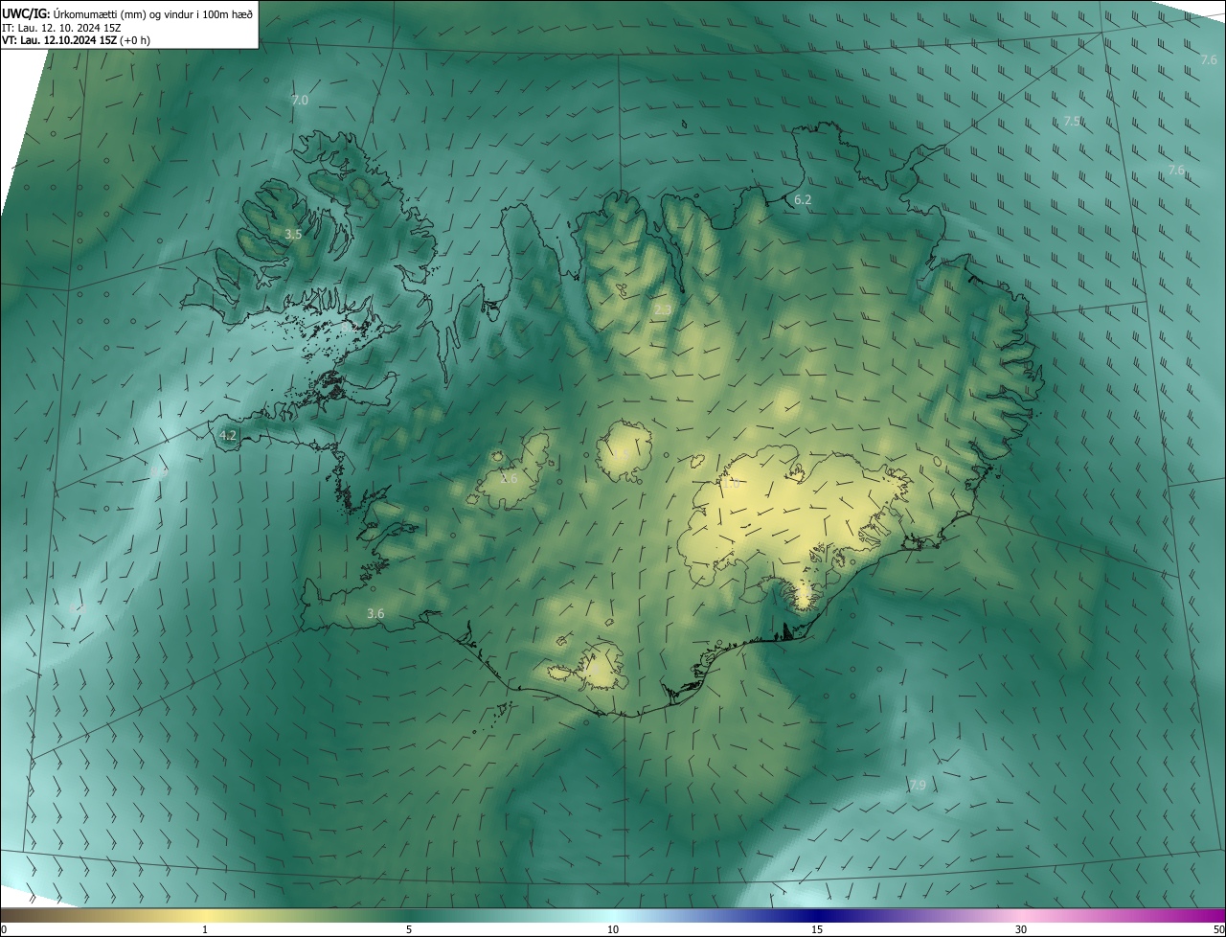Click the 6.2 value on north coast
The width and height of the screenshot is (1226, 937).
[803, 200]
